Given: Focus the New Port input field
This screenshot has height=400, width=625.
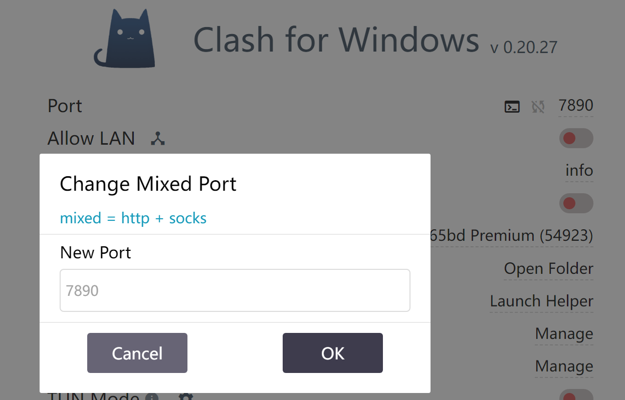Looking at the screenshot, I should point(235,290).
